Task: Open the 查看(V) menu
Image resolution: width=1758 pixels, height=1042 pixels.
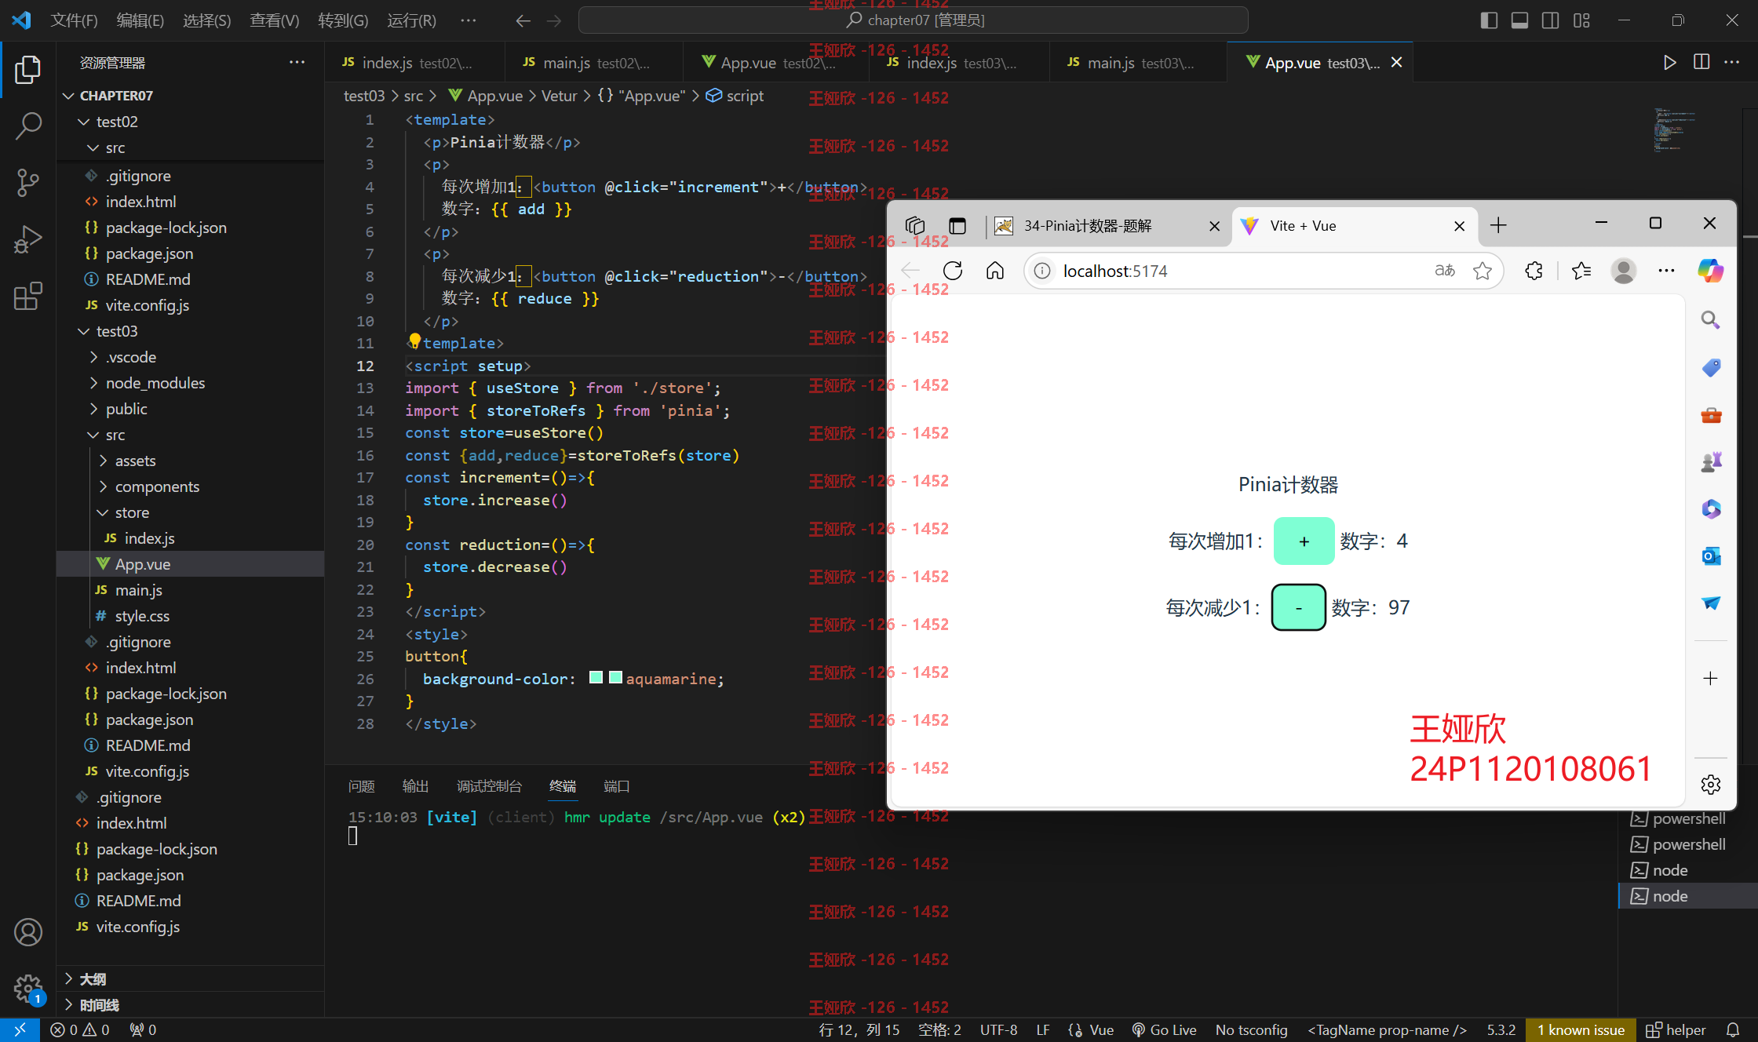Action: [x=274, y=20]
